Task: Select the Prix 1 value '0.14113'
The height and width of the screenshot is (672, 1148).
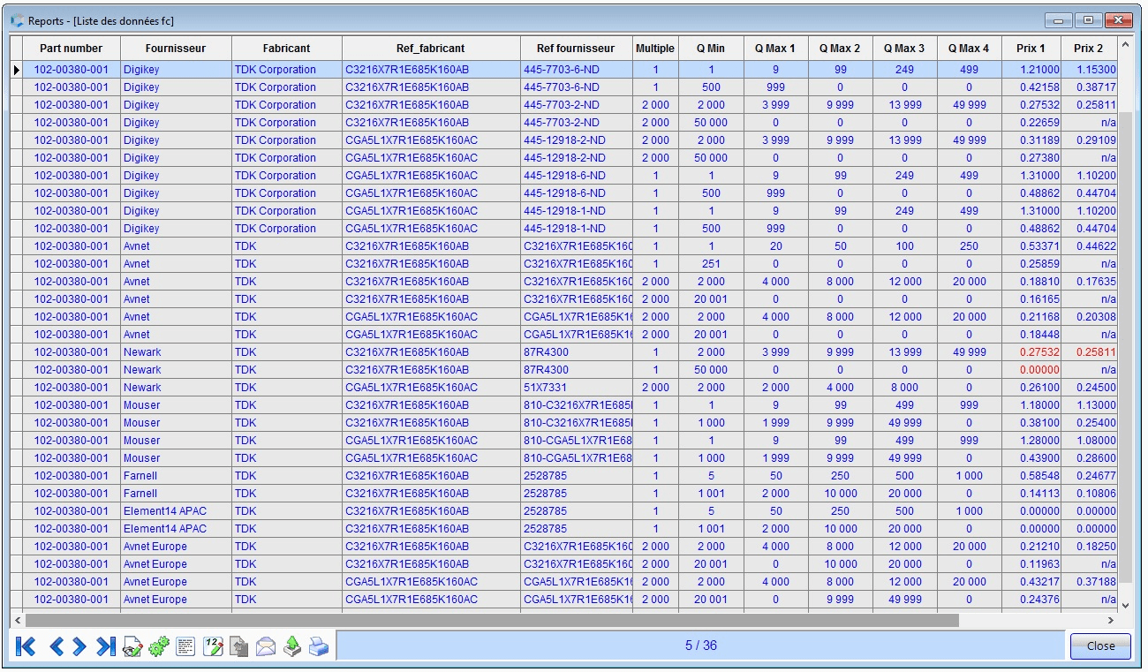Action: pyautogui.click(x=1031, y=494)
